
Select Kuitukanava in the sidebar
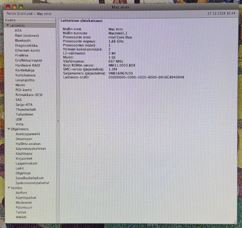click(x=25, y=75)
